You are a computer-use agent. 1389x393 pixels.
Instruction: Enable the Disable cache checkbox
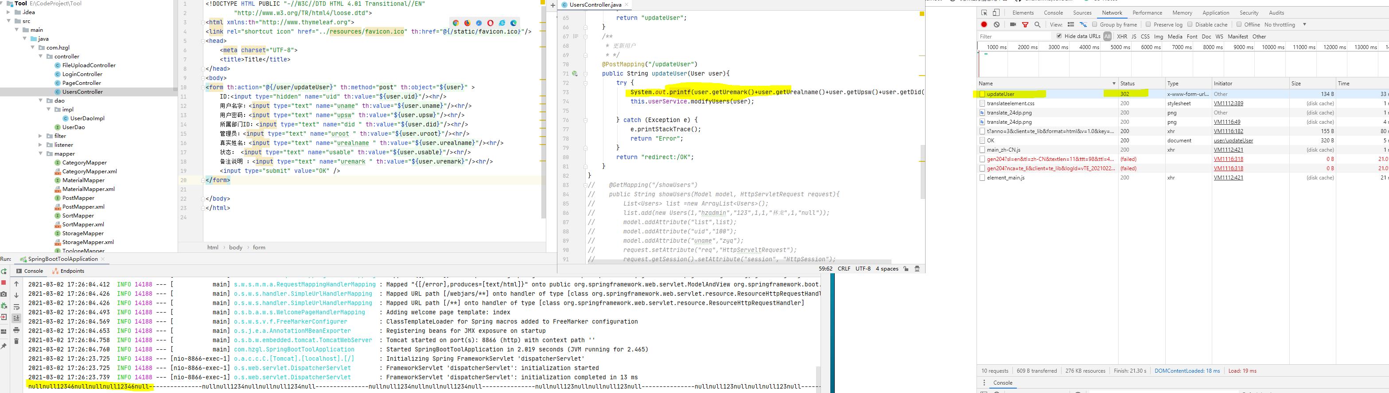coord(1190,24)
